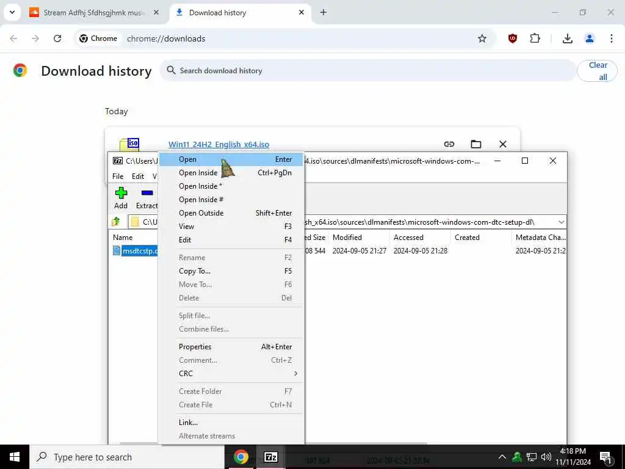The height and width of the screenshot is (469, 625).
Task: Reload the page
Action: pos(57,38)
